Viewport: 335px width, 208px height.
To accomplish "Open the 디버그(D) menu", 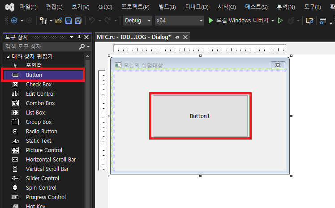I will [197, 7].
